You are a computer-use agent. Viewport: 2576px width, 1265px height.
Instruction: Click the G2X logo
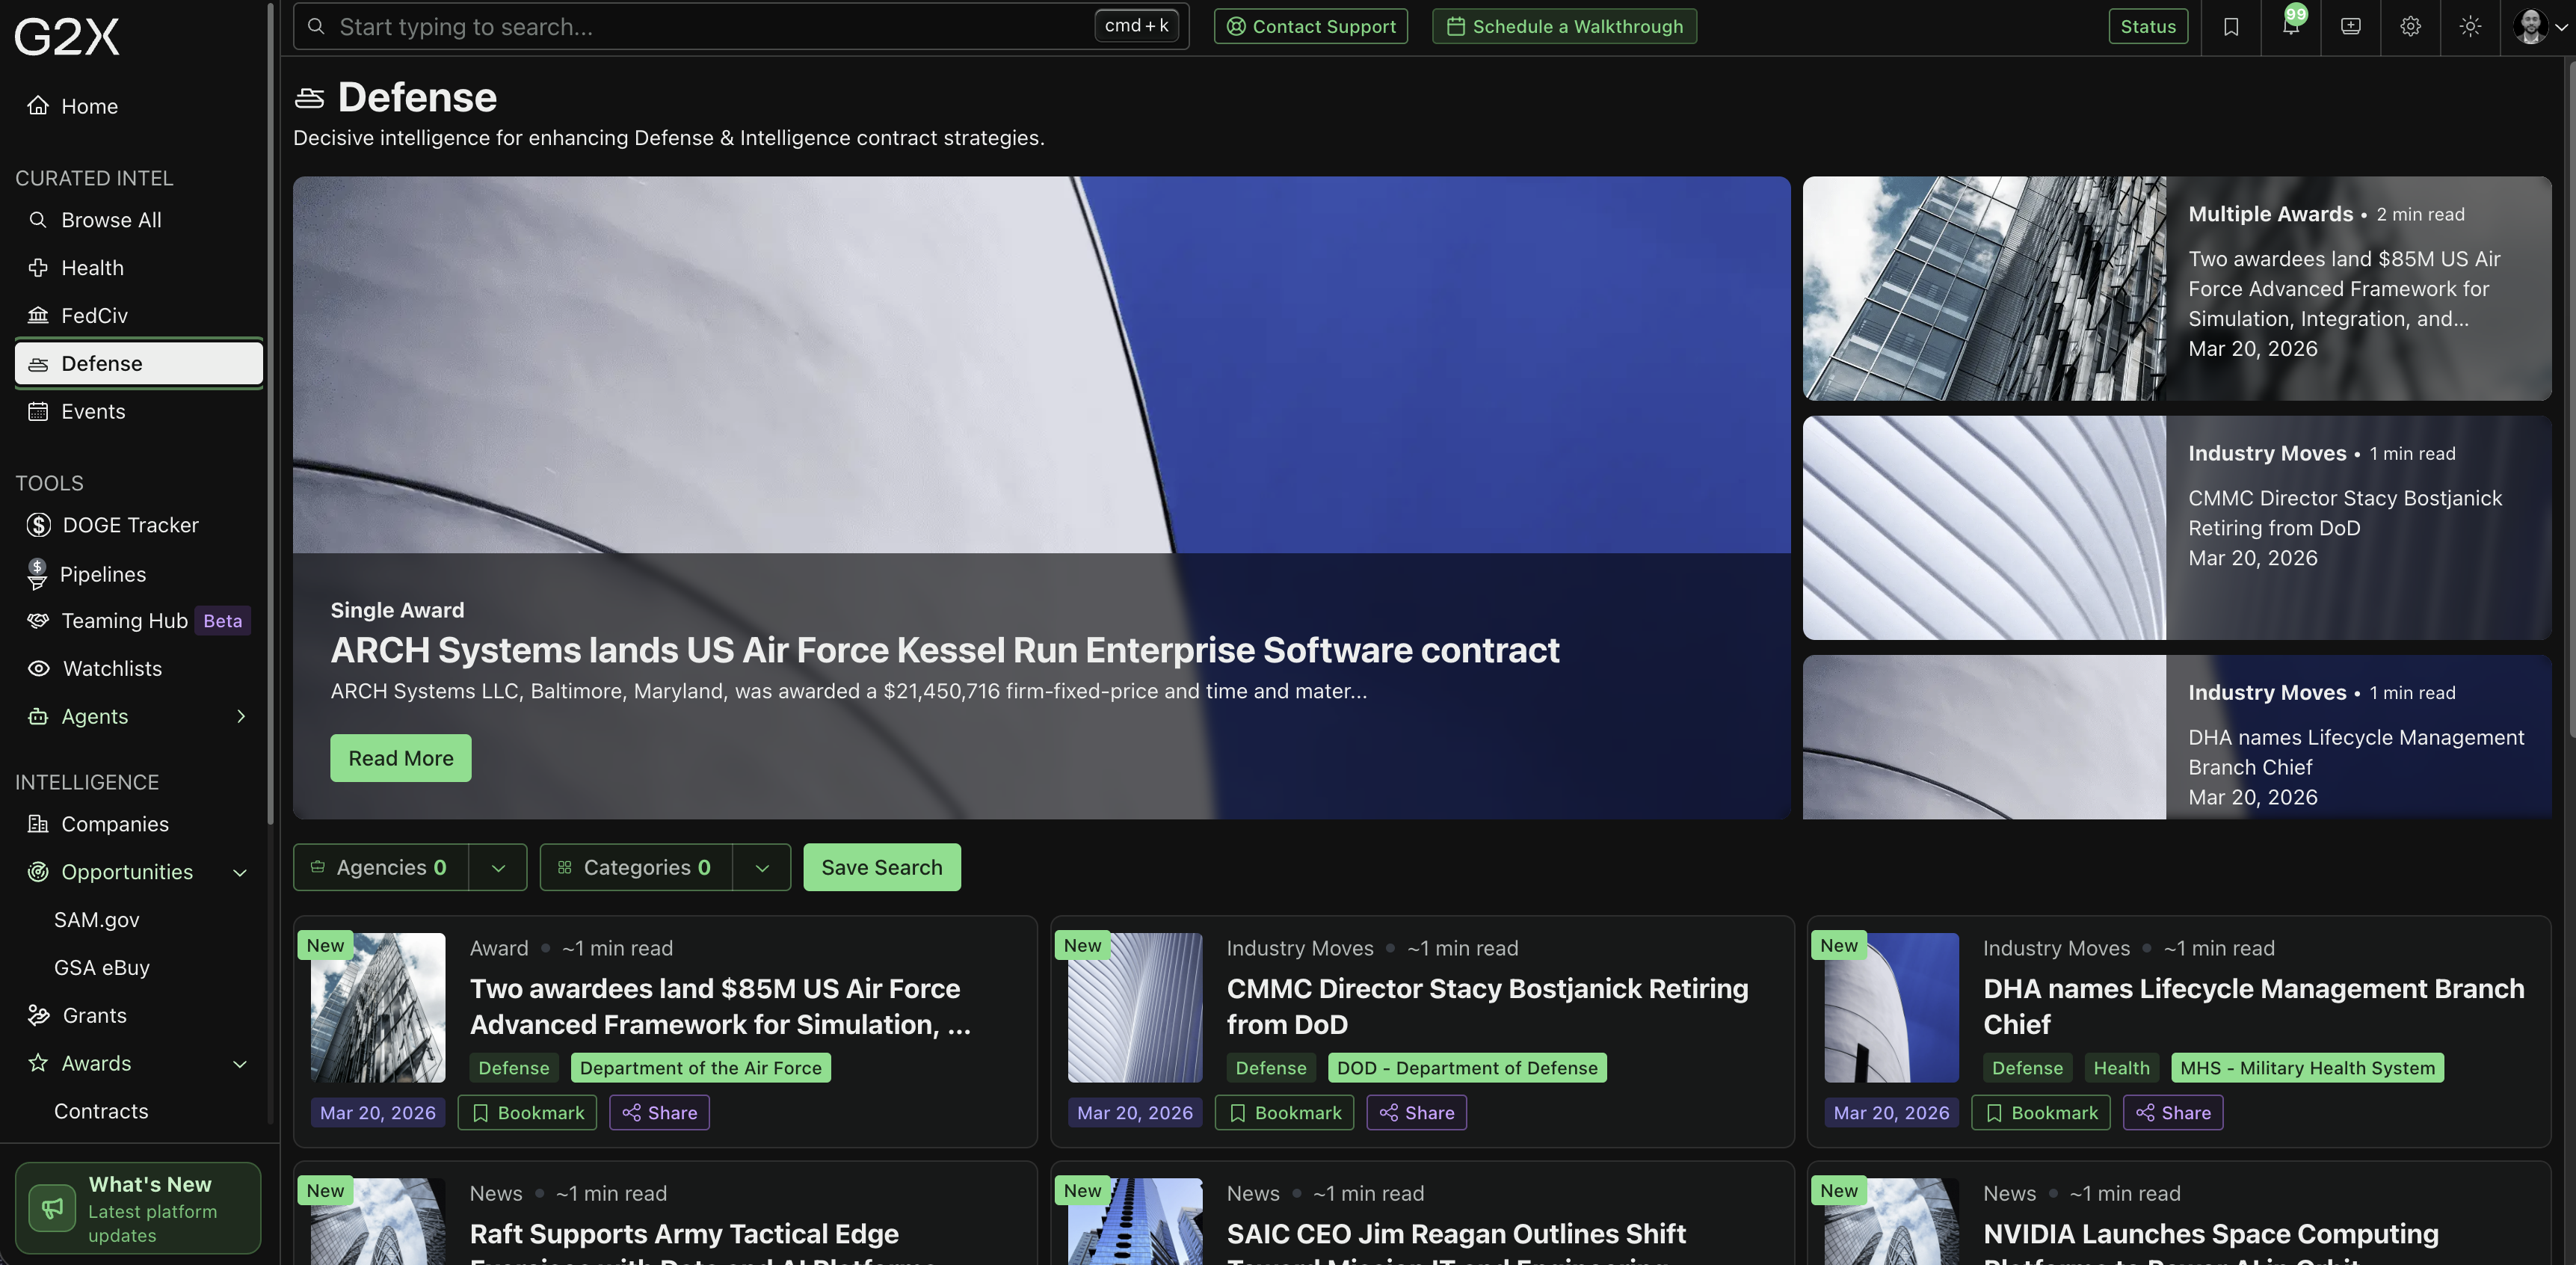[67, 37]
